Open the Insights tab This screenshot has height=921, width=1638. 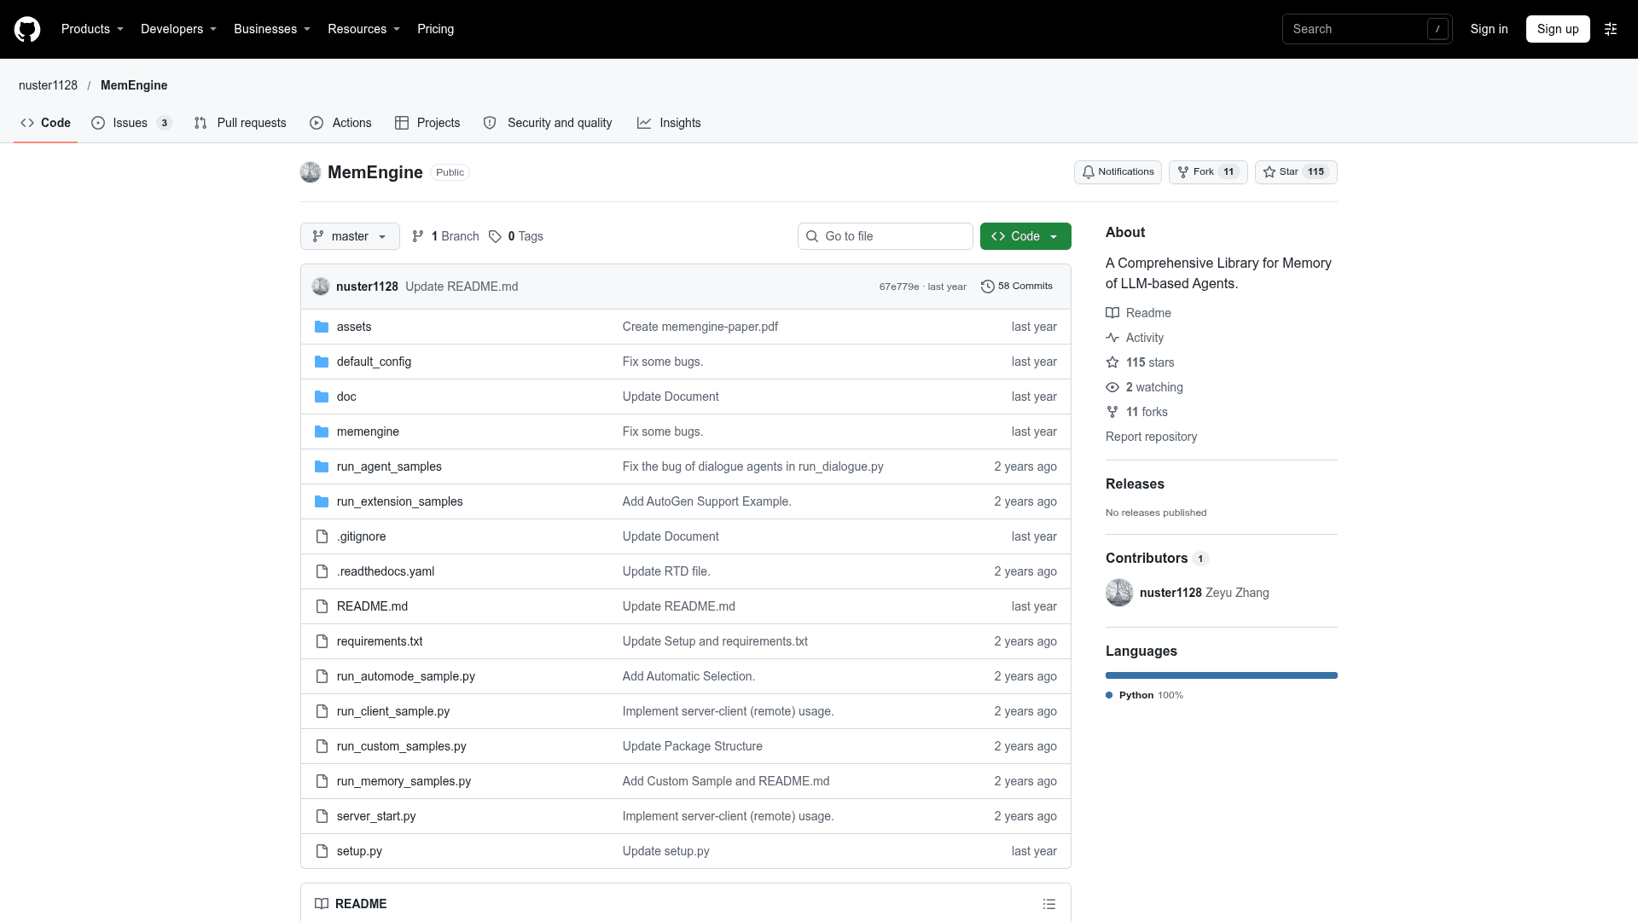(669, 123)
